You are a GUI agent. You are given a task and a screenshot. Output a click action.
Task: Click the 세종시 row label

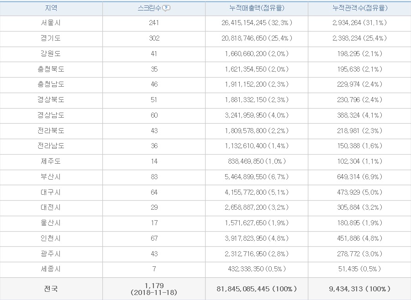tap(51, 269)
